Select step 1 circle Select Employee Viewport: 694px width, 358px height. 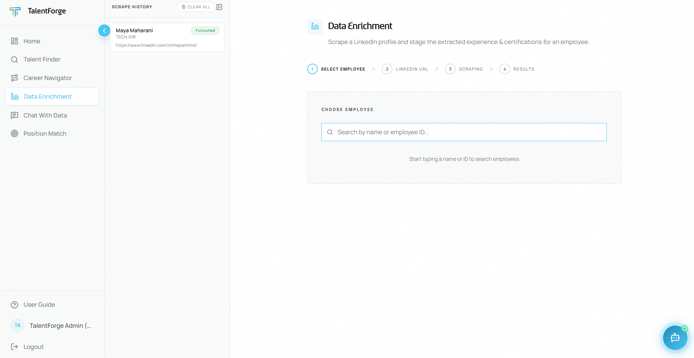[x=312, y=69]
